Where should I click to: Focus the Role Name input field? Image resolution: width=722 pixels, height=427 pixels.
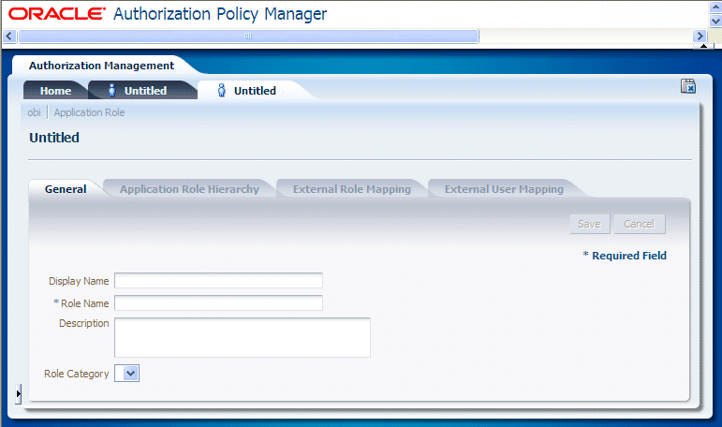coord(218,303)
